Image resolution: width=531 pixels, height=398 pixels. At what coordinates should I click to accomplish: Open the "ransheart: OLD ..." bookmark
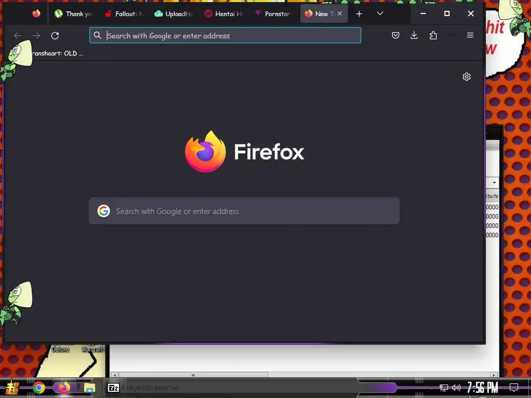coord(56,53)
